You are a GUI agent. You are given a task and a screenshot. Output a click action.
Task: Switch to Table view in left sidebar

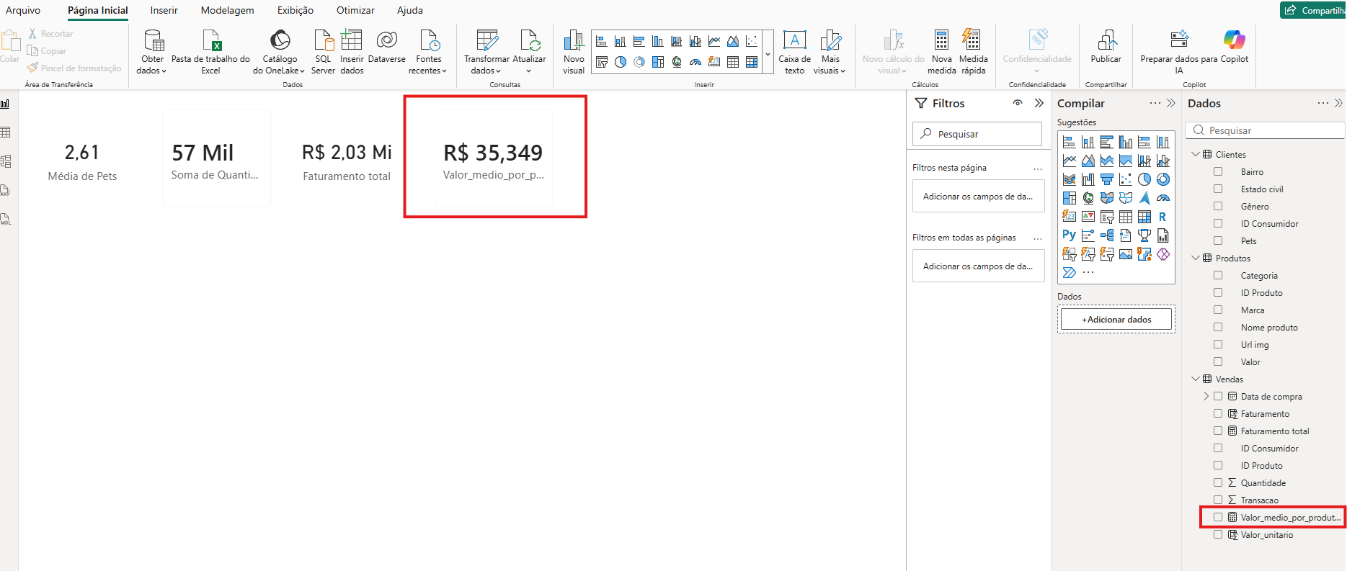[5, 132]
